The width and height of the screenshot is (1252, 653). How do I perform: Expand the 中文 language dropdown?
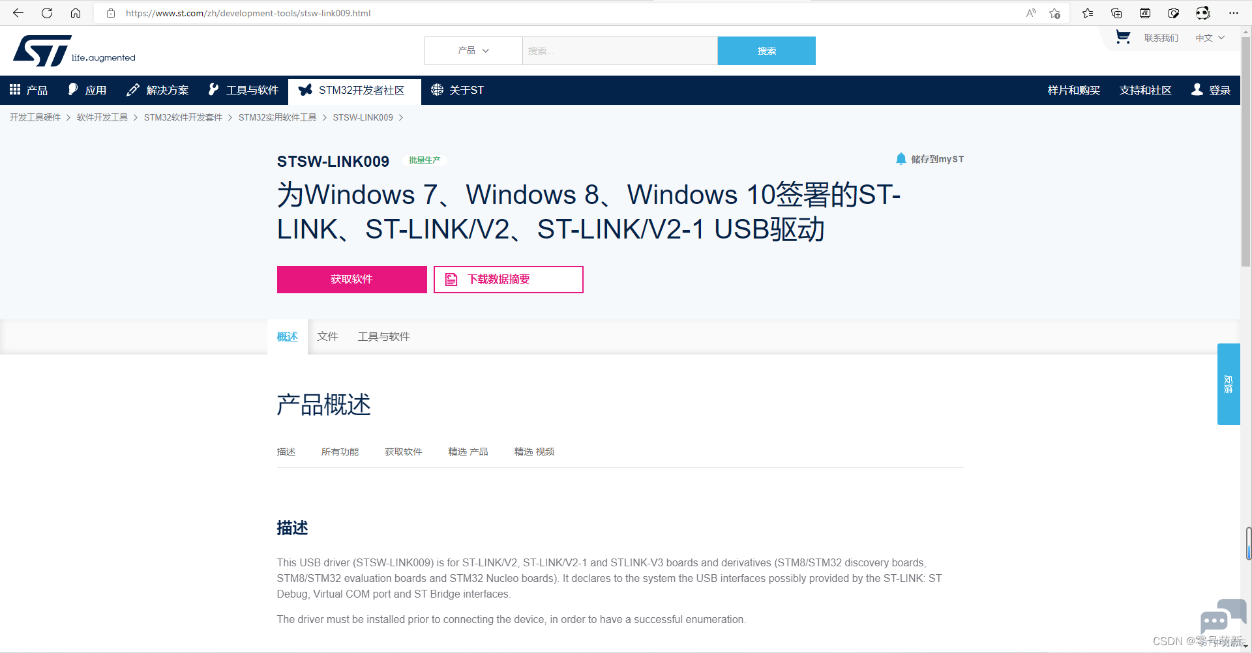1210,38
